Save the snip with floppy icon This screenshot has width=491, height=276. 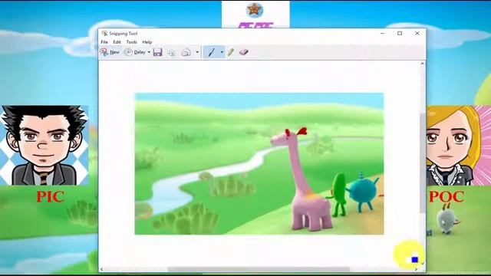tap(157, 52)
